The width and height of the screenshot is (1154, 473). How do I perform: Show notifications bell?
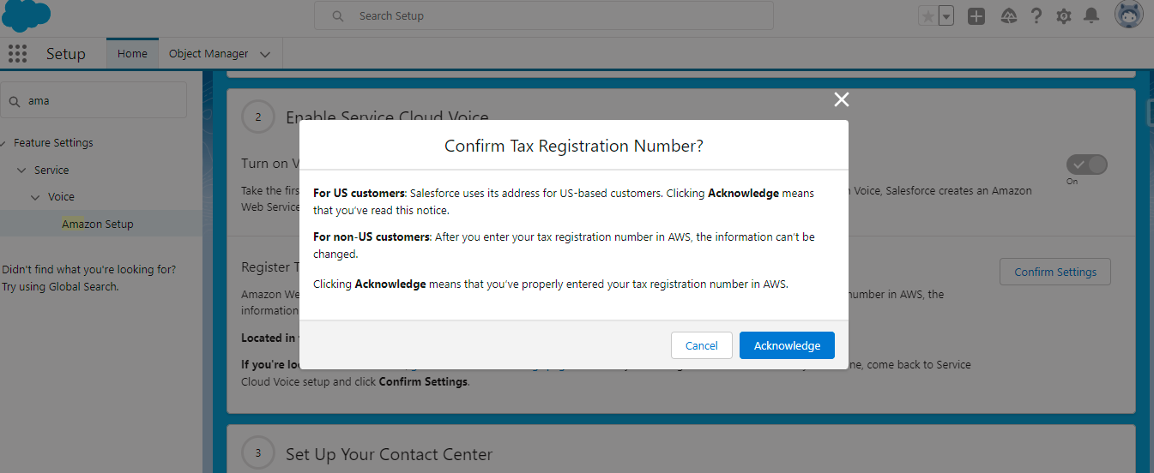pyautogui.click(x=1091, y=16)
